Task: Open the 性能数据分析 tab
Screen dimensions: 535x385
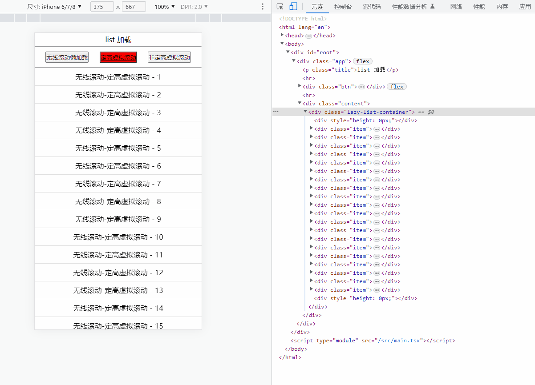Action: (x=409, y=7)
